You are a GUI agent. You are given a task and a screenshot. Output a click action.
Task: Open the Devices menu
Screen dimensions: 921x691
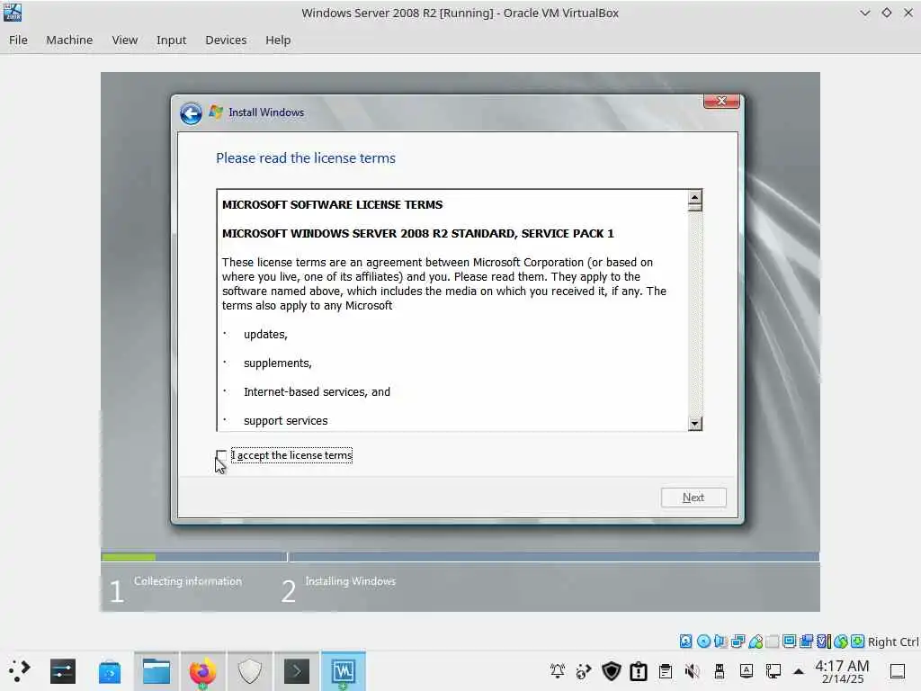[x=226, y=40]
